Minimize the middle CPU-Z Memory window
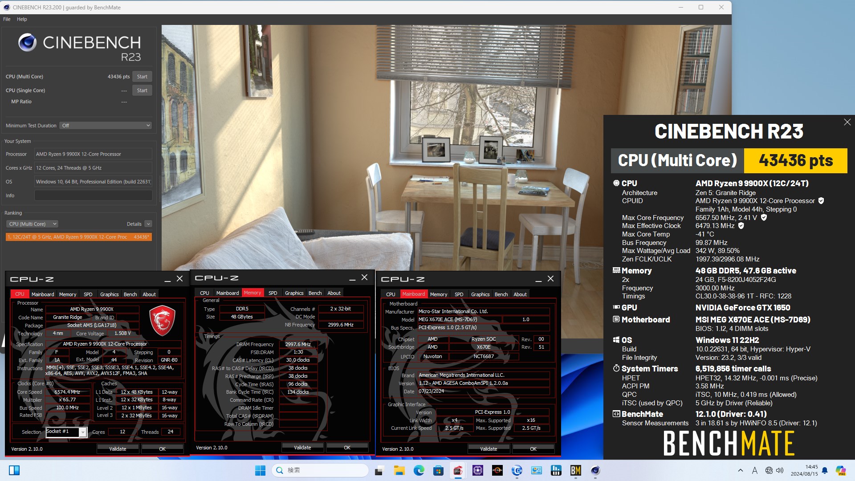This screenshot has width=855, height=481. pos(352,278)
